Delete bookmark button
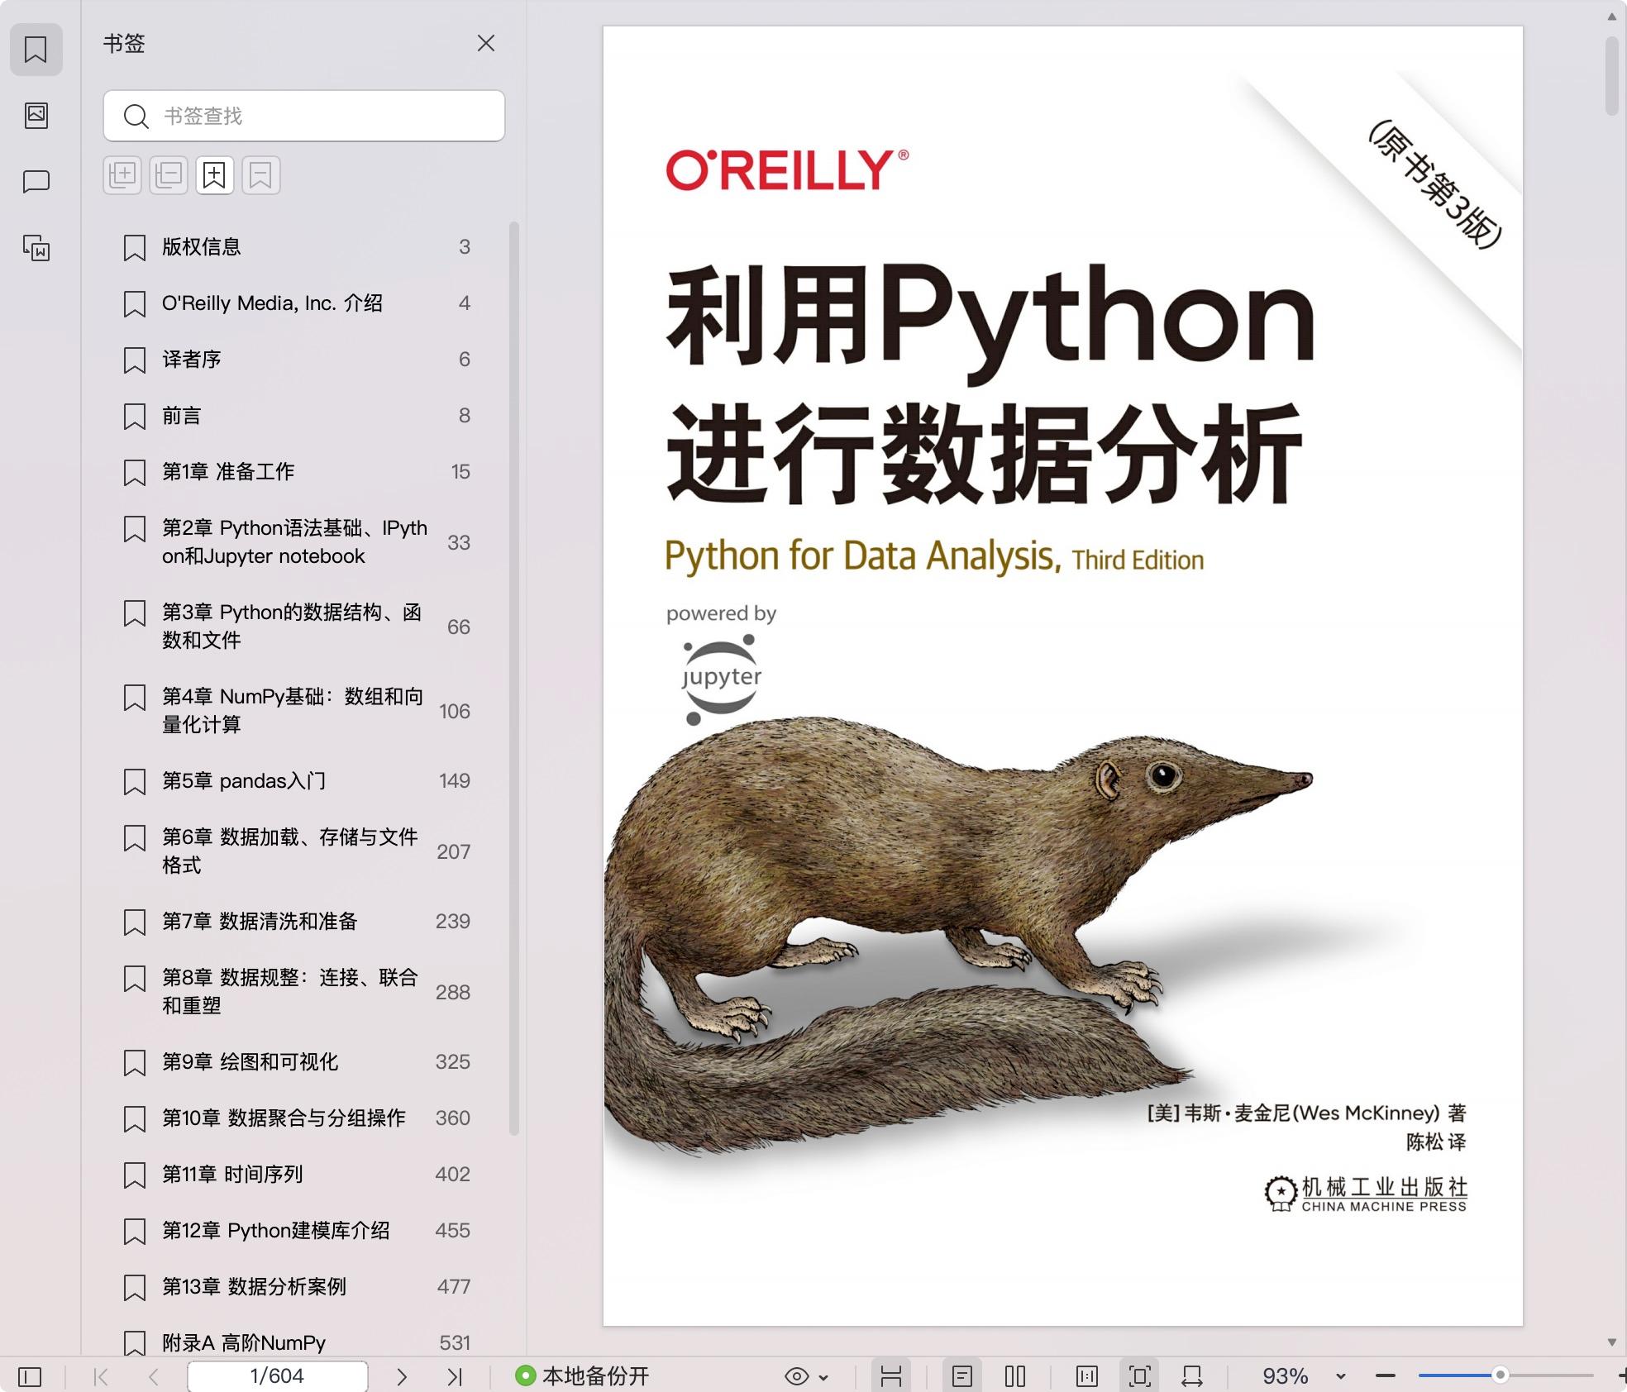 pos(261,175)
